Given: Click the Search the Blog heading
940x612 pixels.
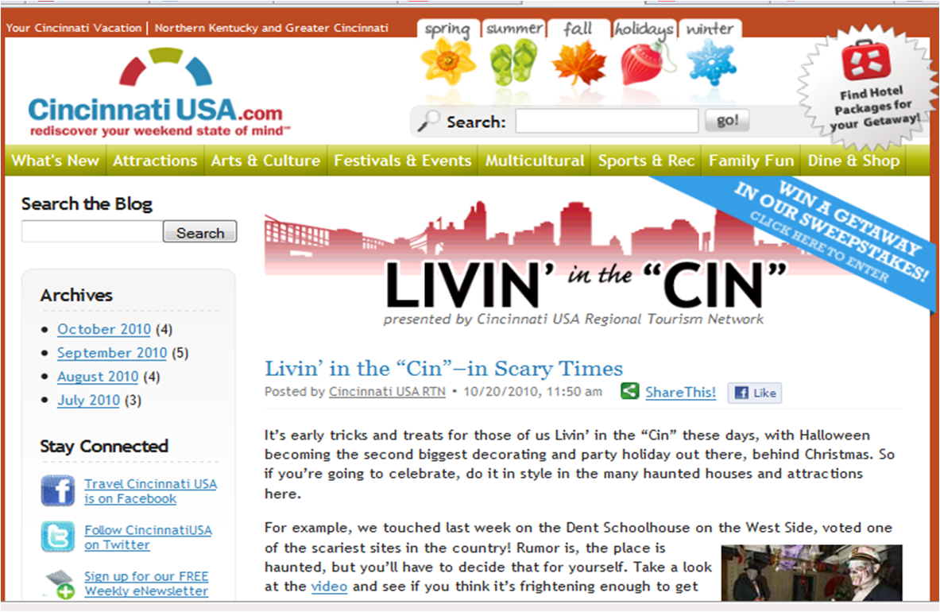Looking at the screenshot, I should click(x=87, y=203).
